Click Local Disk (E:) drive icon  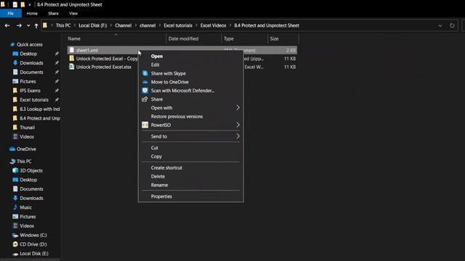[x=15, y=254]
